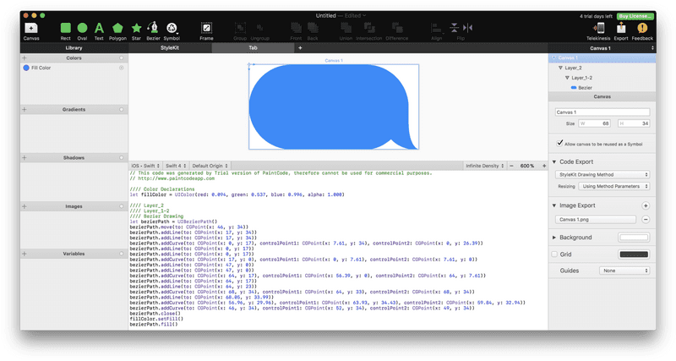Expand the Background section
This screenshot has height=361, width=676.
point(554,238)
